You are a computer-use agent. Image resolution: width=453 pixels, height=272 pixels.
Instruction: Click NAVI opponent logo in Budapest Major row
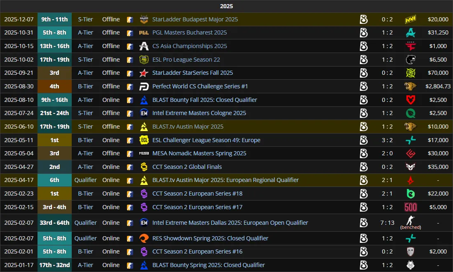tap(410, 19)
